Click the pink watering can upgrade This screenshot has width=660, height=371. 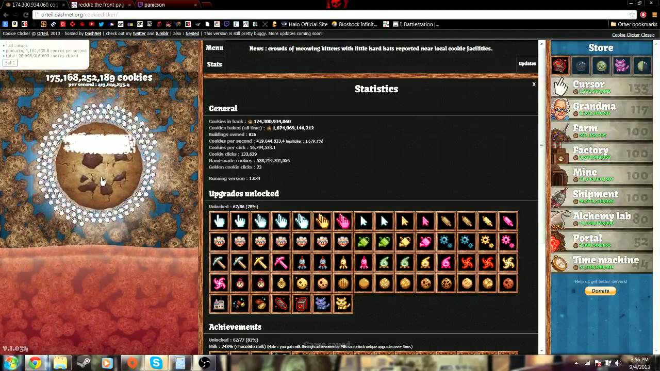coord(425,242)
